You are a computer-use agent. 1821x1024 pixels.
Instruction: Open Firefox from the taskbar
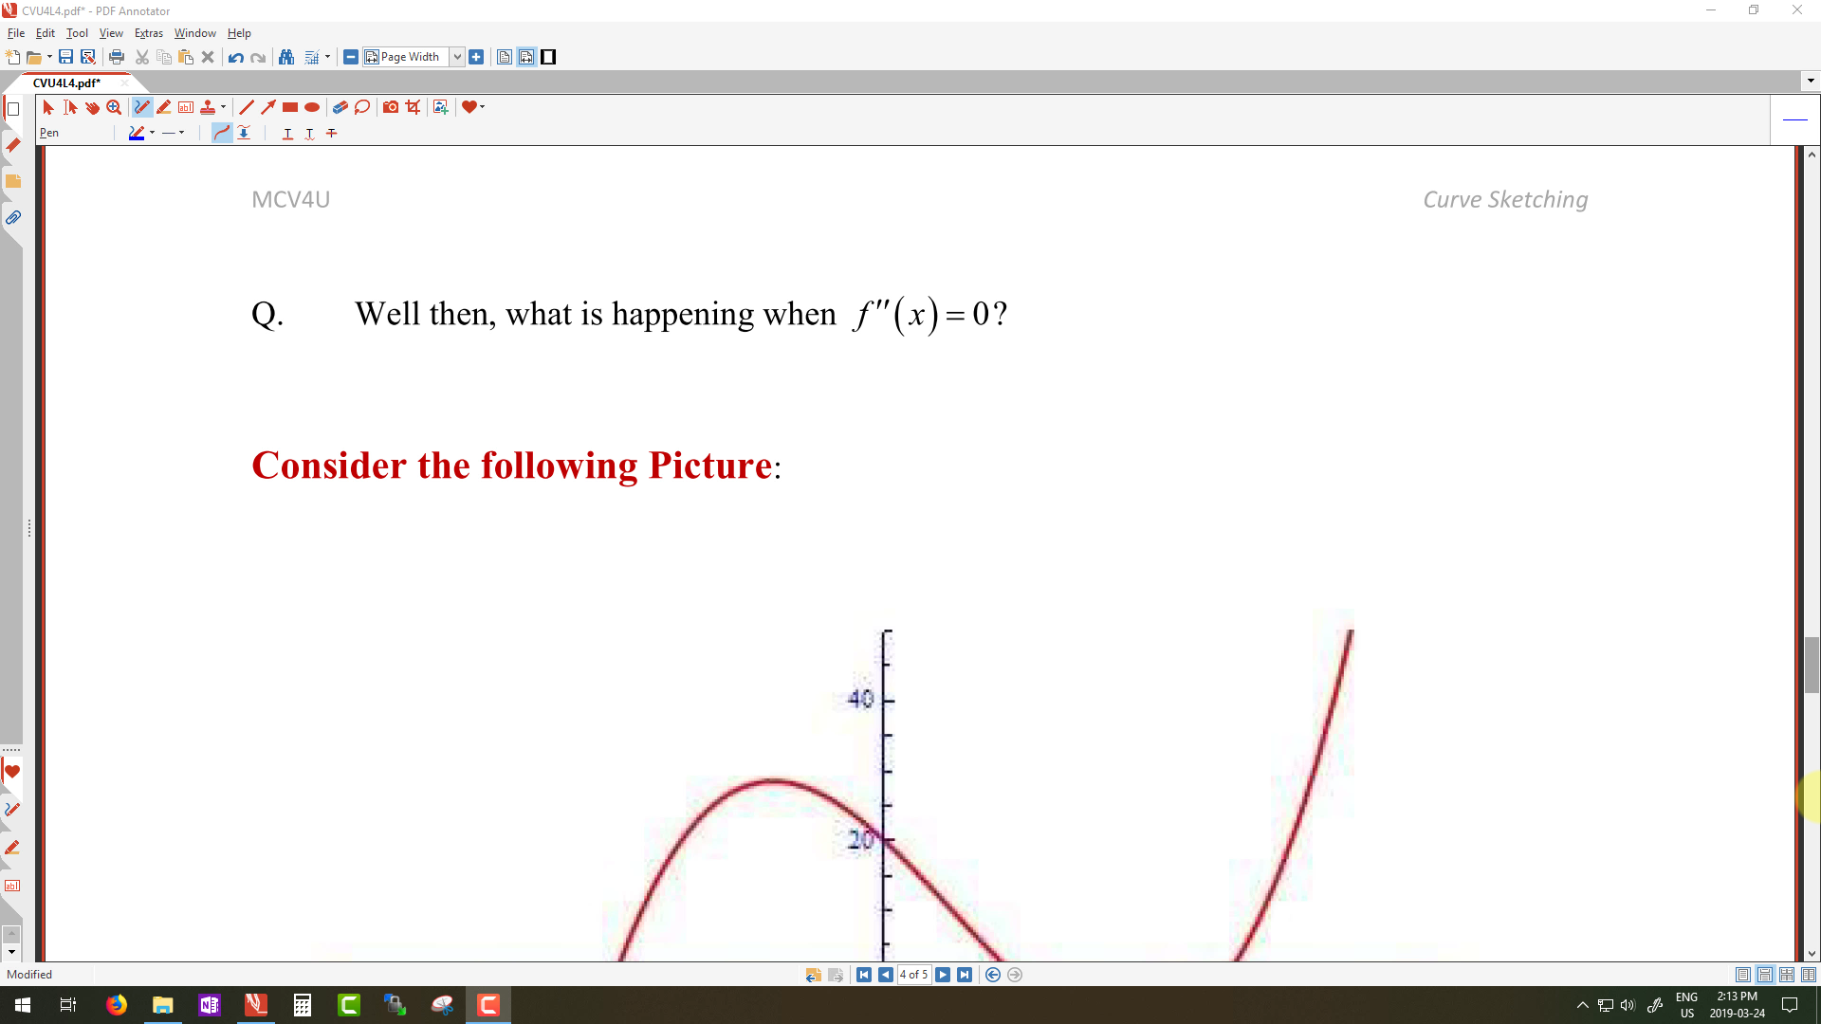[x=117, y=1005]
